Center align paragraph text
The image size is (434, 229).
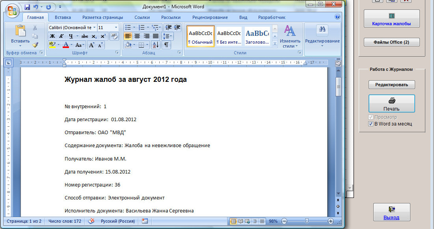coord(137,36)
